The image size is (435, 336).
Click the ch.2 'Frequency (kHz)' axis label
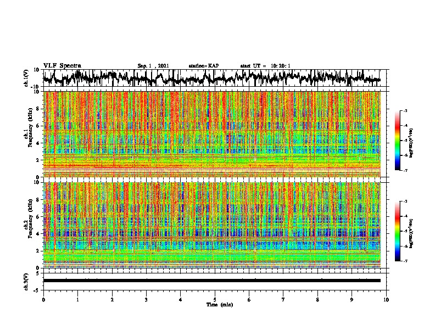click(30, 219)
